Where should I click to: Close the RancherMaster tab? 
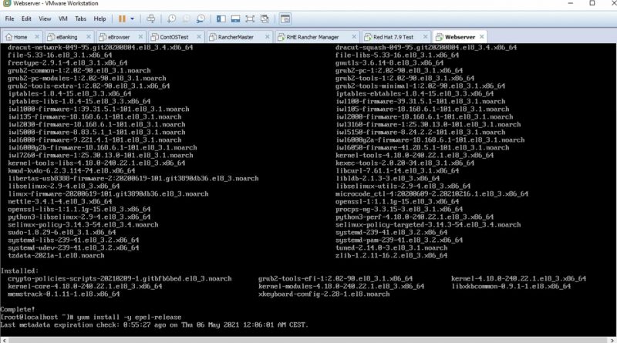click(x=268, y=36)
